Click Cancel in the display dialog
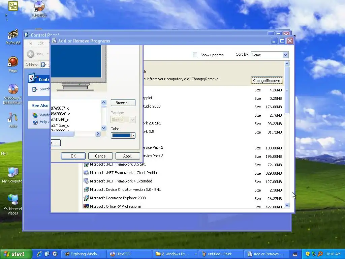The width and height of the screenshot is (345, 259). pyautogui.click(x=100, y=156)
